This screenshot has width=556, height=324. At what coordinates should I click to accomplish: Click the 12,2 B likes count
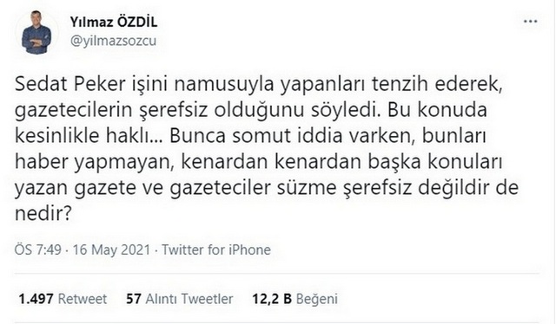click(x=272, y=299)
